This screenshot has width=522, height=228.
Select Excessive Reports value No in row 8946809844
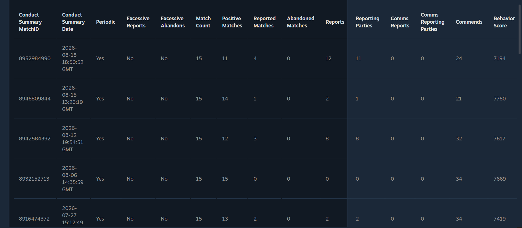pos(130,98)
